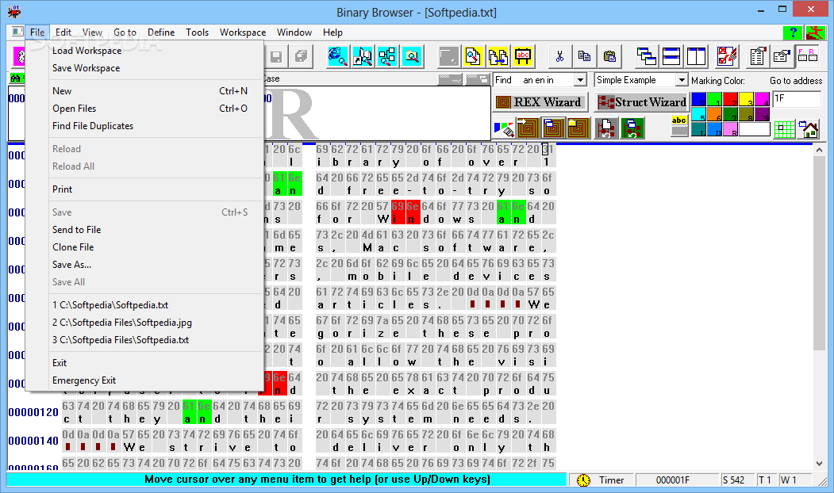This screenshot has height=493, width=834.
Task: Click the vertical scrollbar up arrow
Action: (x=819, y=151)
